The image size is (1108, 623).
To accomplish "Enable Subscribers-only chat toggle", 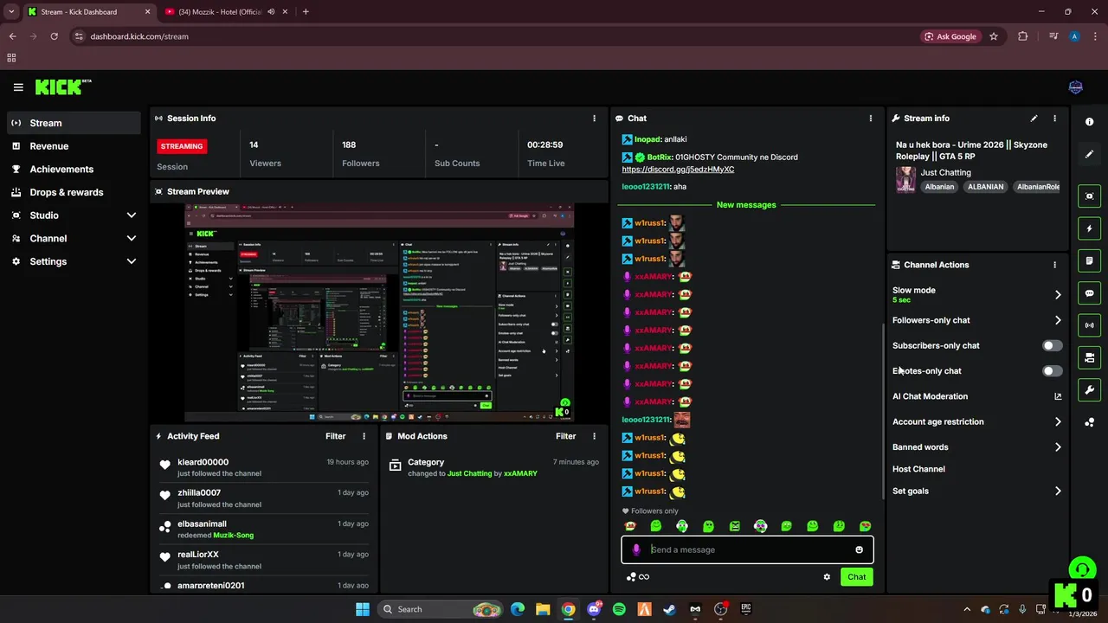I will point(1052,345).
